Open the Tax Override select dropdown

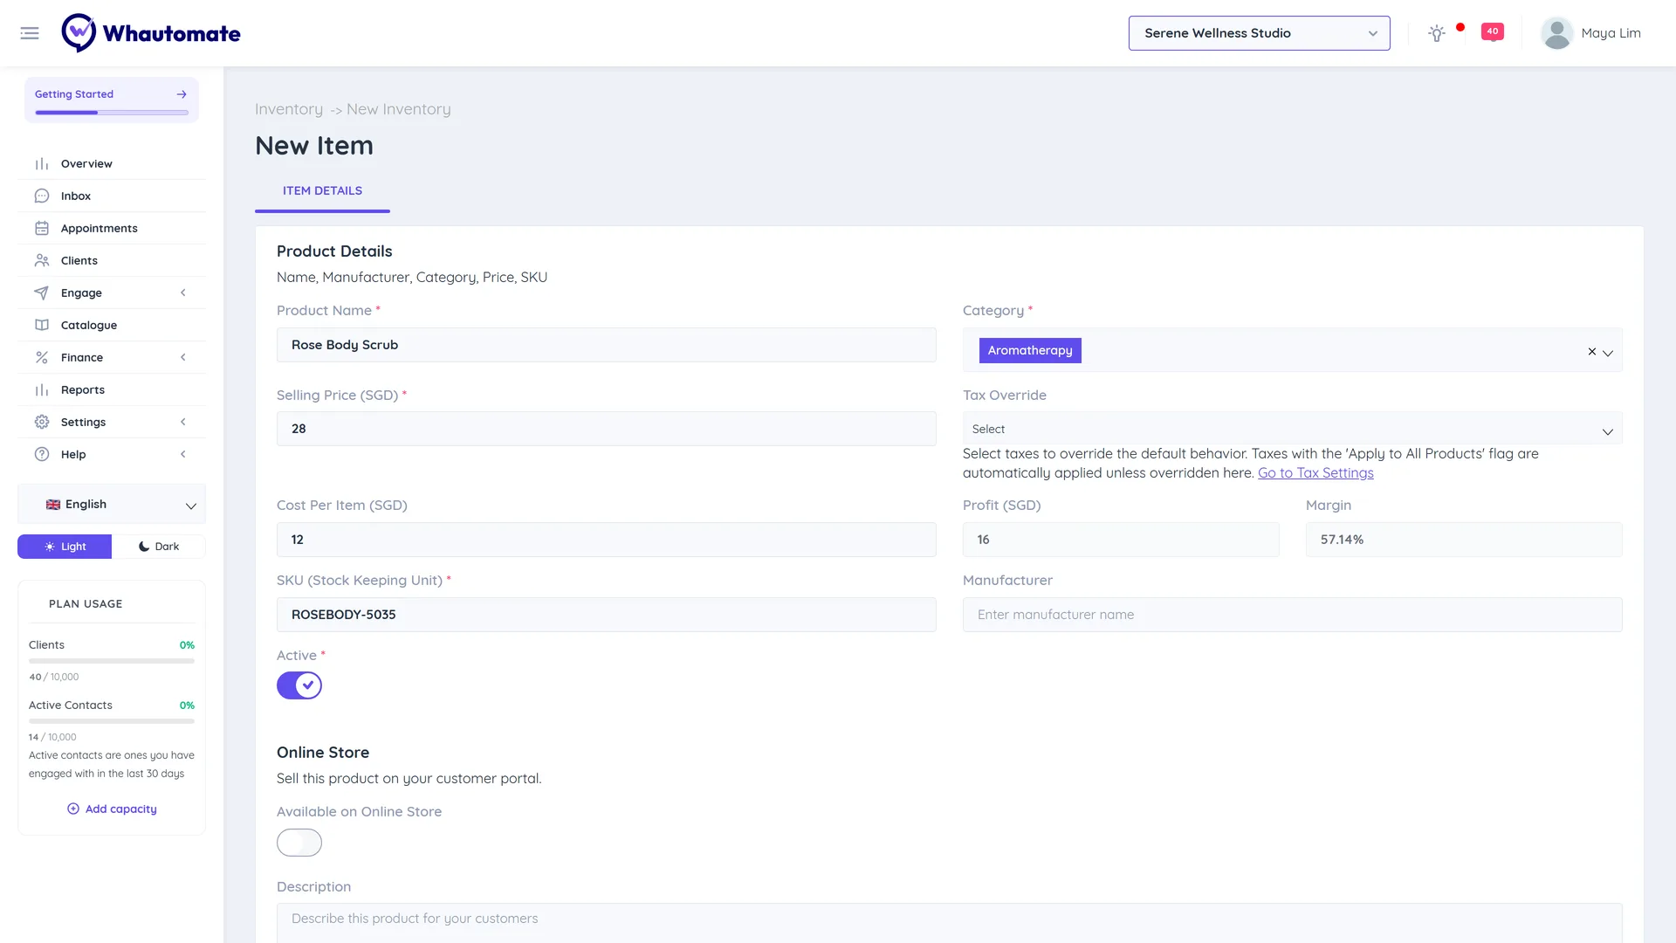[1292, 430]
